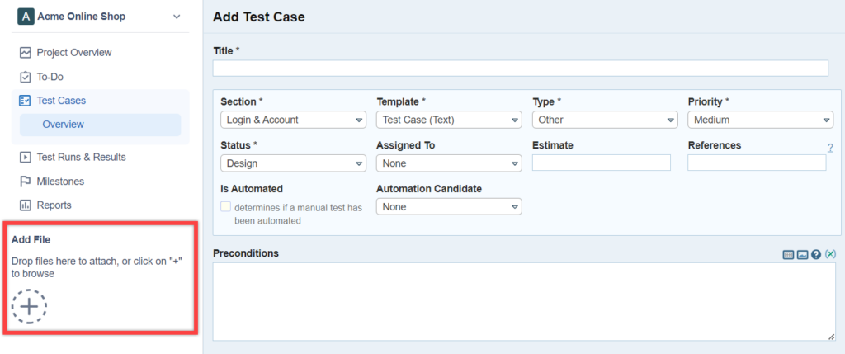Open the Automation Candidate dropdown
845x354 pixels.
coord(449,207)
